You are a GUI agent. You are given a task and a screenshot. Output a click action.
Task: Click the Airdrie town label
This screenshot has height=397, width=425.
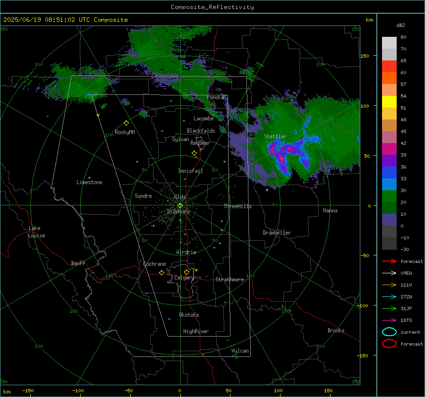186,252
